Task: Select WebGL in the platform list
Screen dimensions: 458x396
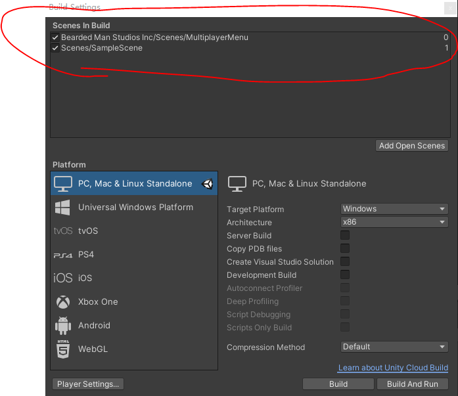Action: pos(134,349)
